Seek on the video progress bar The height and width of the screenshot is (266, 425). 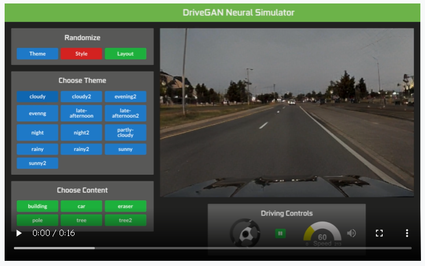(x=213, y=248)
